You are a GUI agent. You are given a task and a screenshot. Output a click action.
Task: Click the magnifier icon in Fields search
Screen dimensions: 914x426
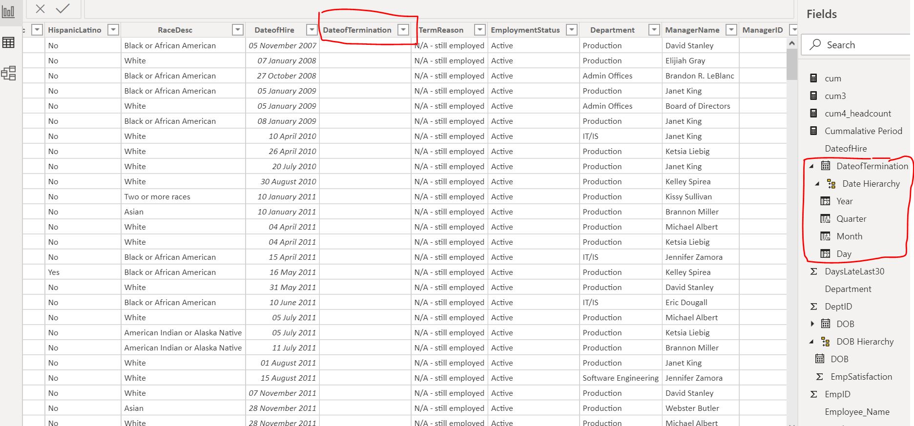click(x=815, y=45)
